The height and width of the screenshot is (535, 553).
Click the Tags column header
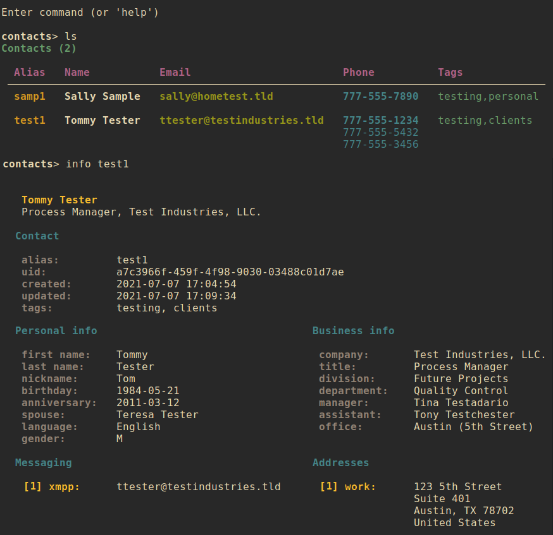(450, 73)
